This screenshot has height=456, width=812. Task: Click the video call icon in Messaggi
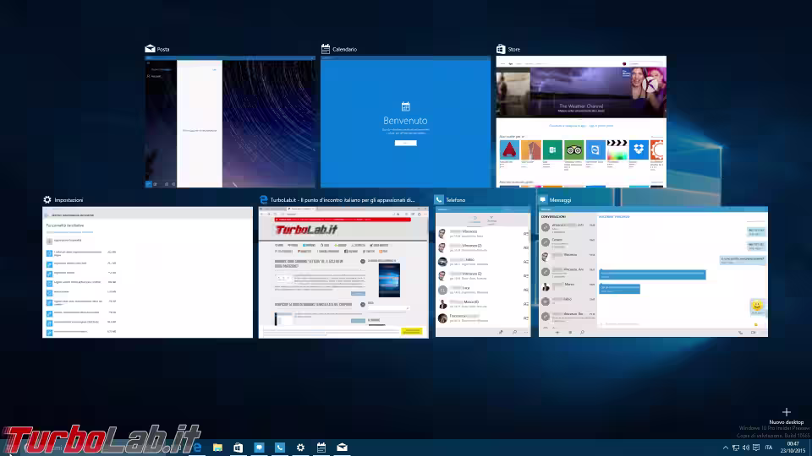(x=754, y=333)
